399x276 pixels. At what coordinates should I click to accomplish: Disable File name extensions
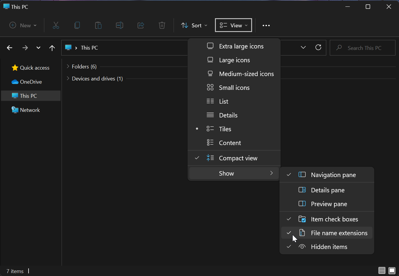pos(339,233)
